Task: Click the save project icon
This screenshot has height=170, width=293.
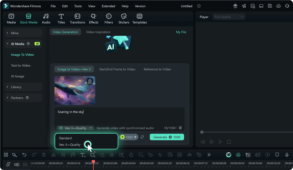Action: click(270, 6)
